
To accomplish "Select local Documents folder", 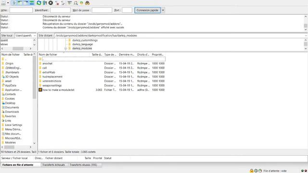I will pos(12,108).
